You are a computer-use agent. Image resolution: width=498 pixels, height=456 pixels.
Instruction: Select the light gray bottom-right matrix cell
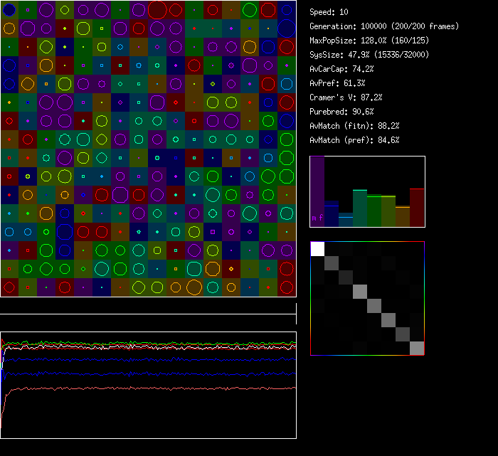tap(417, 348)
